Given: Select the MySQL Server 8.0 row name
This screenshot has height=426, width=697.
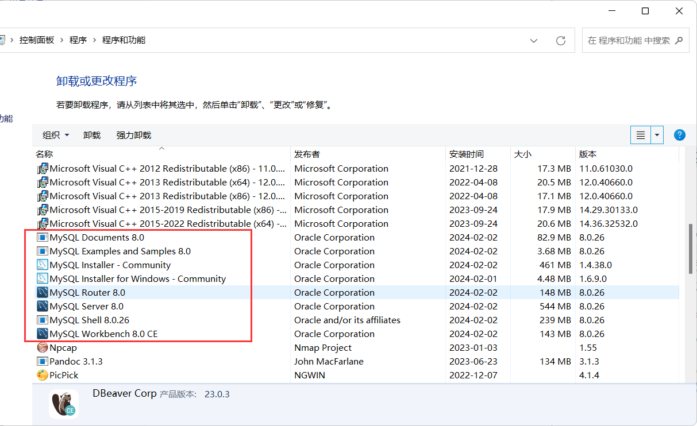Looking at the screenshot, I should coord(87,306).
